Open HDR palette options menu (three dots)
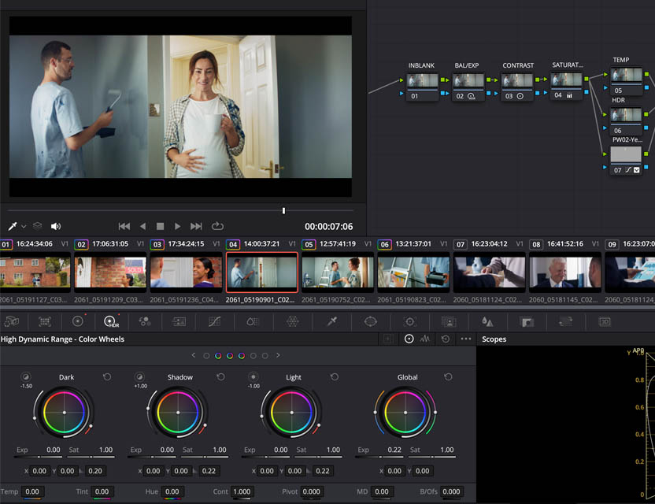Viewport: 655px width, 504px height. click(466, 339)
